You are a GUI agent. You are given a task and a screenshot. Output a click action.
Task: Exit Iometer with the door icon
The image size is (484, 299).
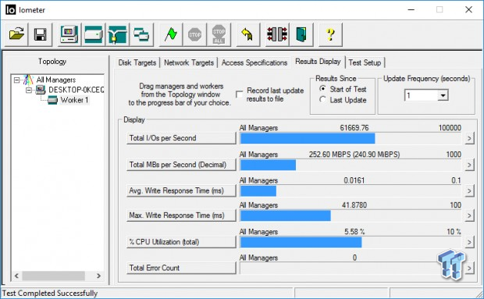tap(301, 34)
